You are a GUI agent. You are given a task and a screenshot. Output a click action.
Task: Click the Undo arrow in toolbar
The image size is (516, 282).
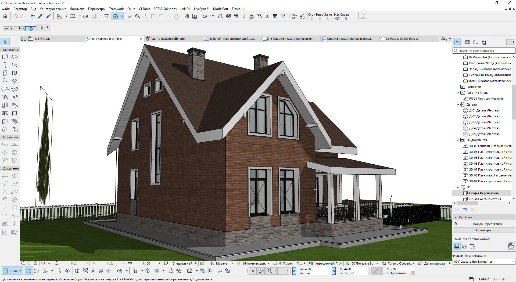pos(15,16)
